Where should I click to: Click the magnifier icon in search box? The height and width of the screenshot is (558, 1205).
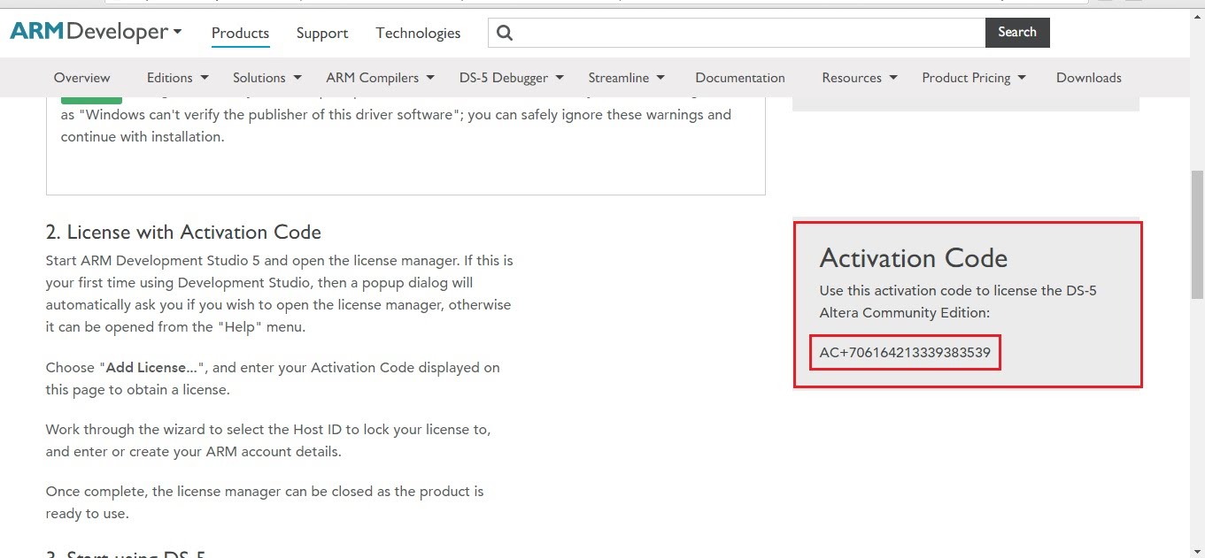[x=505, y=33]
